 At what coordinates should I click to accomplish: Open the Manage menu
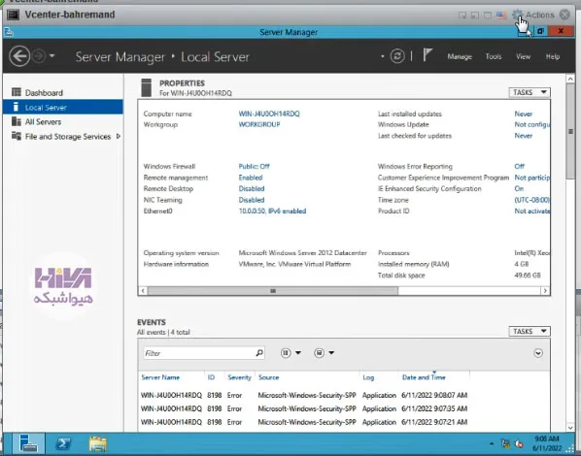coord(460,56)
